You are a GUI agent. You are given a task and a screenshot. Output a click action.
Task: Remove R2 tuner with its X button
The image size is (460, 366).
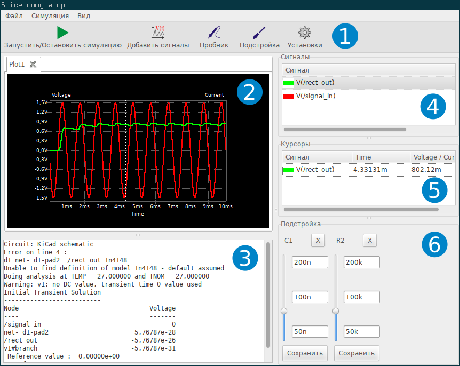point(369,241)
